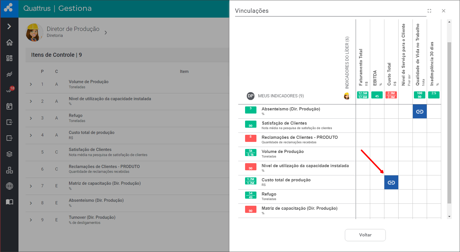Click the Faturamento Total value badge
Screen dimensions: 460x252
tap(363, 95)
